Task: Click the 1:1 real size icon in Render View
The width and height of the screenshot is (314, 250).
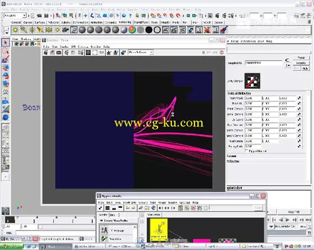Action: (101, 53)
